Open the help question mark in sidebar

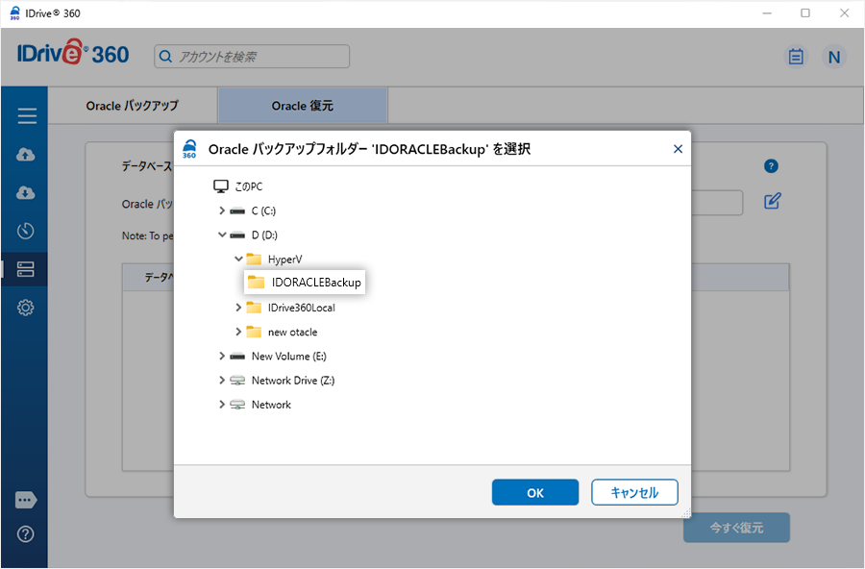point(26,534)
